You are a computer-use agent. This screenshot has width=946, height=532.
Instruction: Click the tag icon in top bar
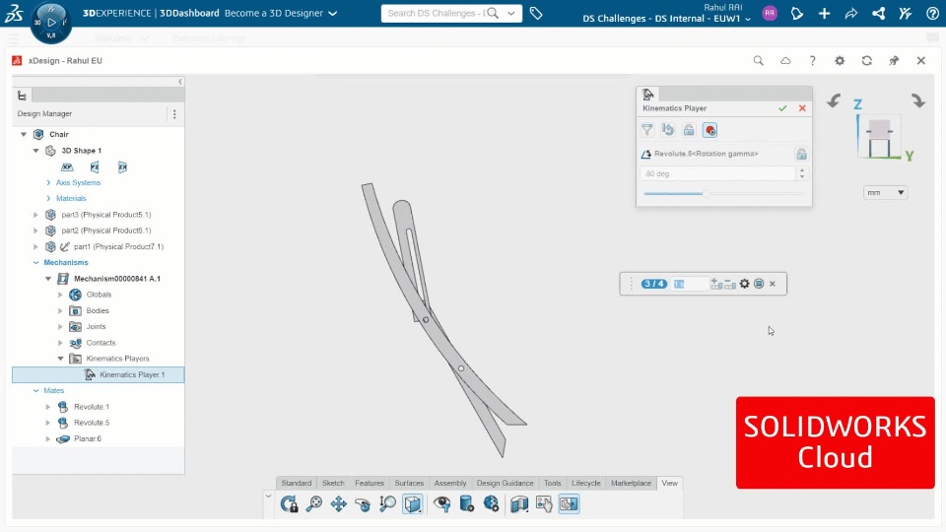pos(536,13)
